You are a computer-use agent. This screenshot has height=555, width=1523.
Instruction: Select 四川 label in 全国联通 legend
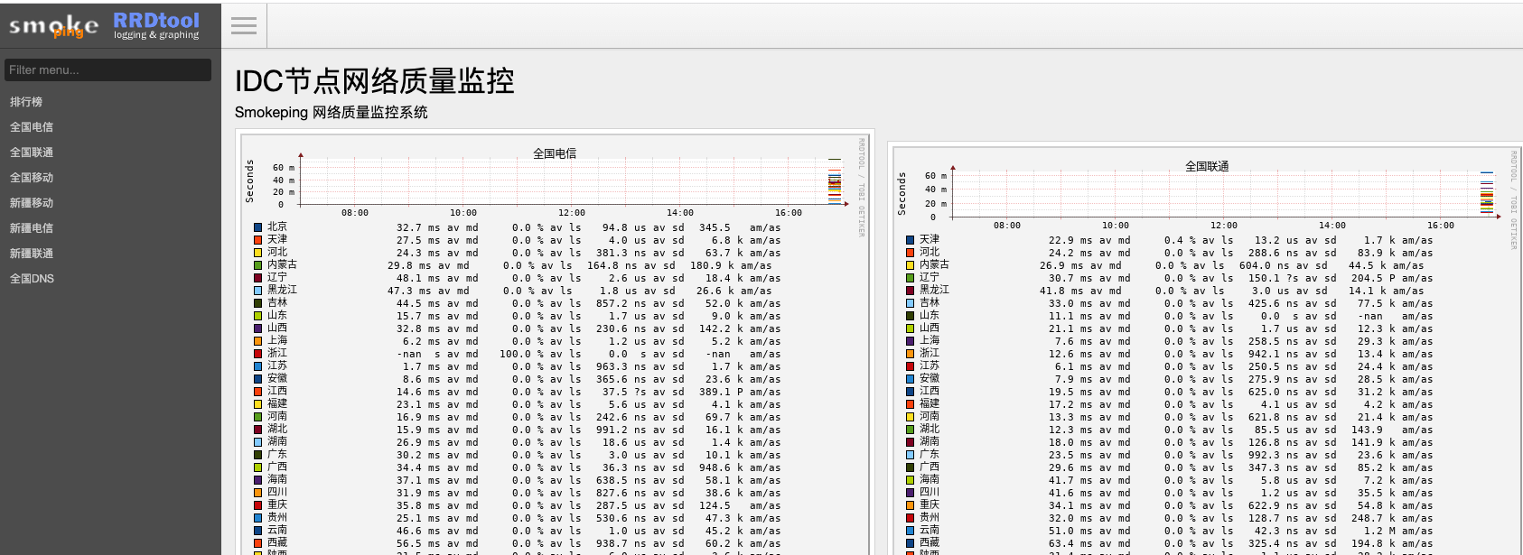(x=930, y=493)
